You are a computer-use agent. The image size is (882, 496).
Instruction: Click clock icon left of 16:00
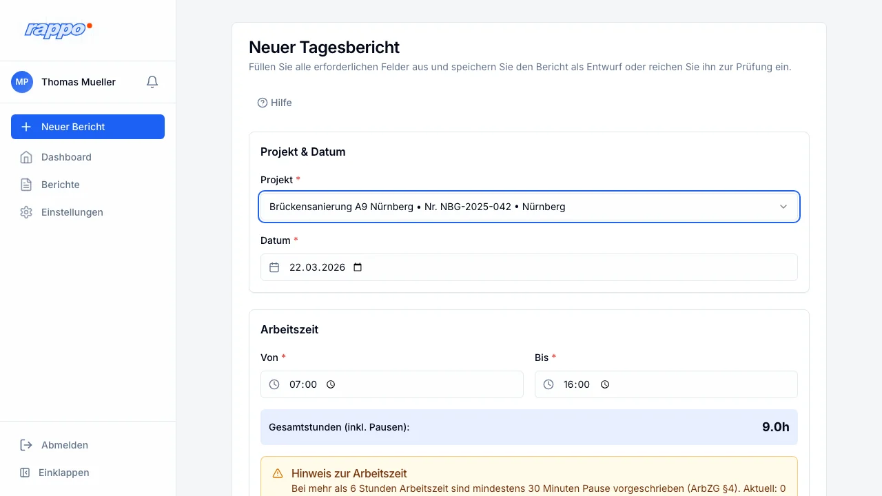coord(548,384)
